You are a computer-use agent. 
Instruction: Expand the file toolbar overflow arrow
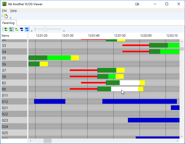[x=11, y=18]
